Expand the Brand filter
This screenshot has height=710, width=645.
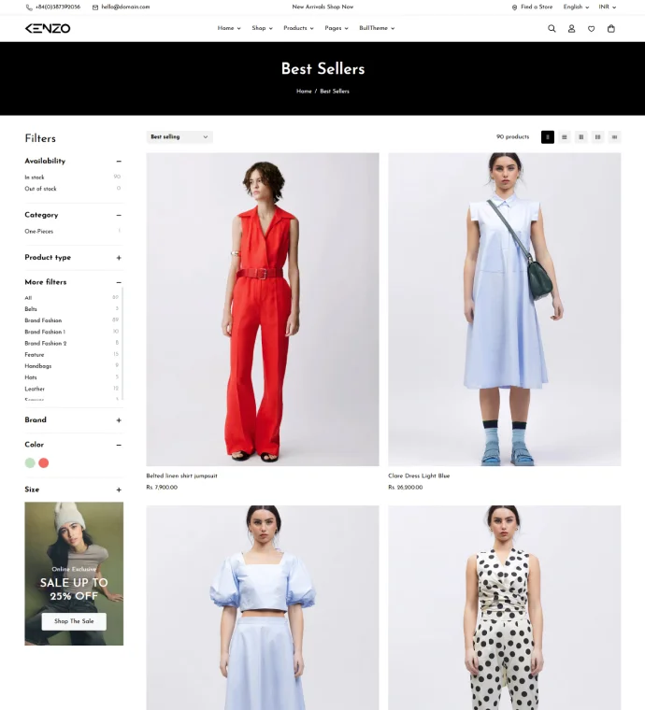click(119, 420)
